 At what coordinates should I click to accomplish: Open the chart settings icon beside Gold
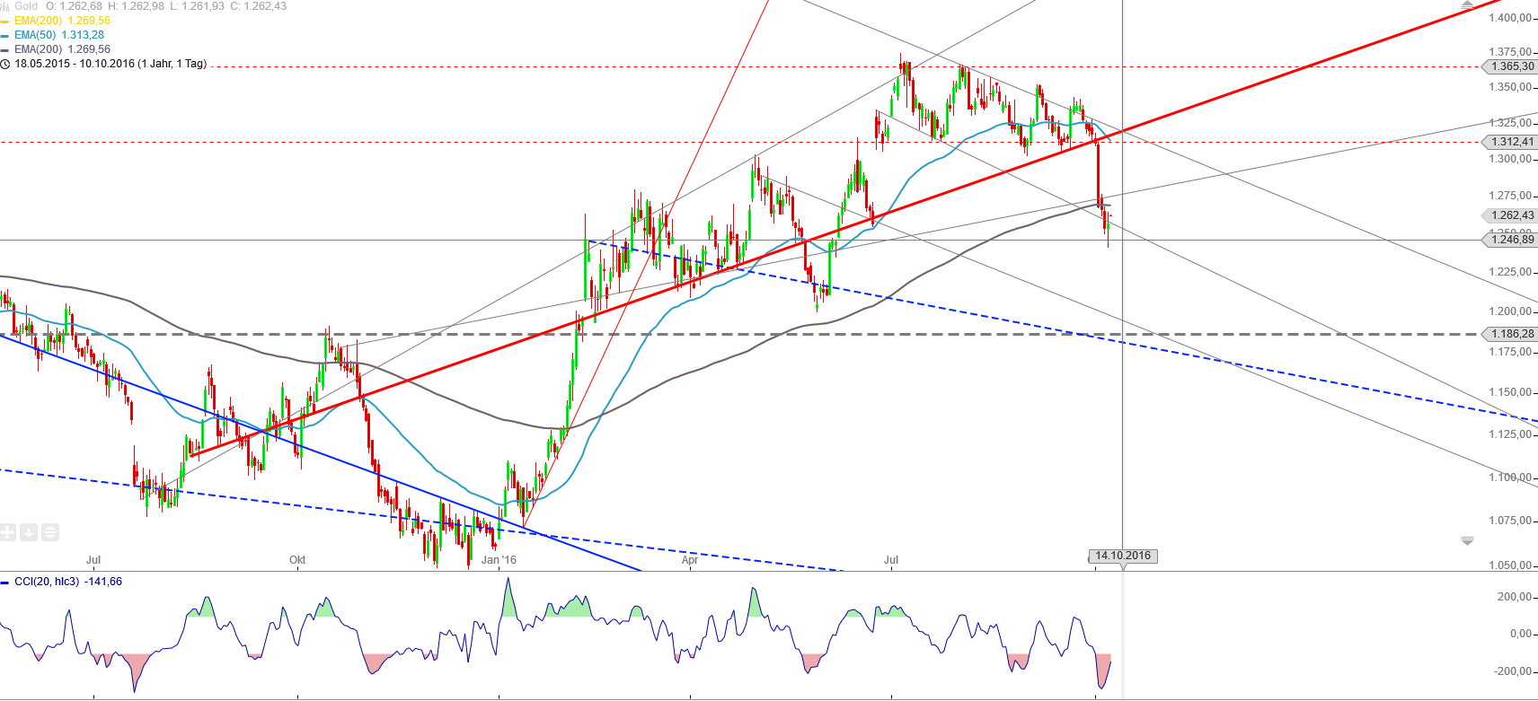click(4, 6)
